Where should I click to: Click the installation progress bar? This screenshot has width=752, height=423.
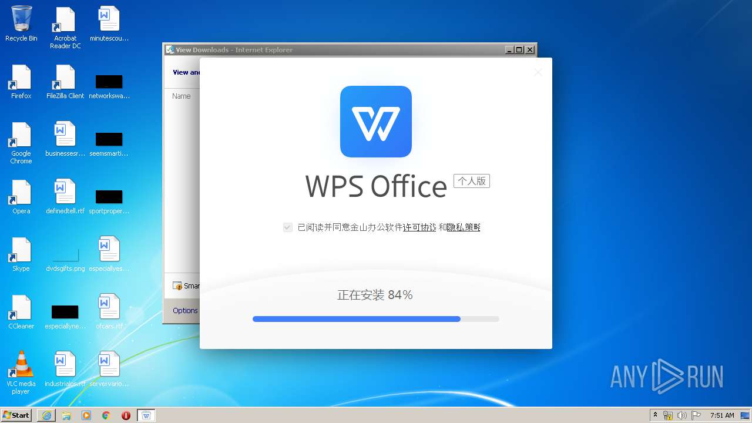pyautogui.click(x=376, y=319)
